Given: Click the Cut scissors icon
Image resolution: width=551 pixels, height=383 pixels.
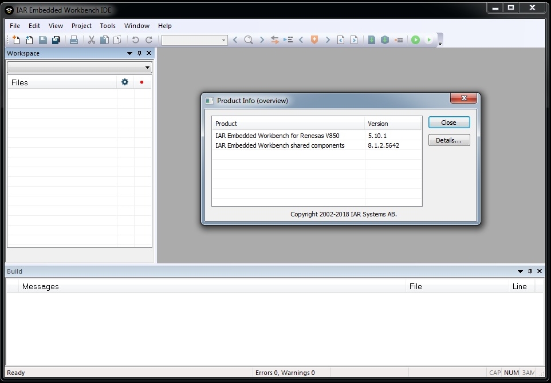Looking at the screenshot, I should [x=92, y=40].
